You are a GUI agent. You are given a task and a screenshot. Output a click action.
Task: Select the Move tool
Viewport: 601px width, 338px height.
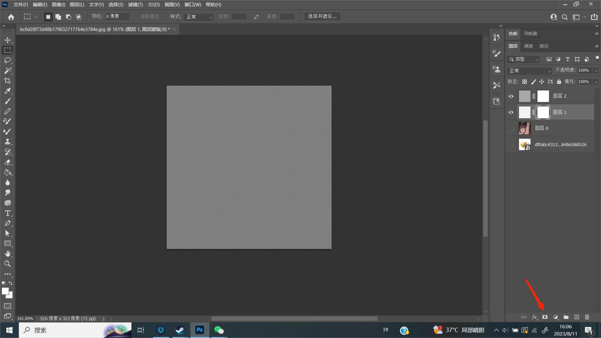click(x=8, y=40)
